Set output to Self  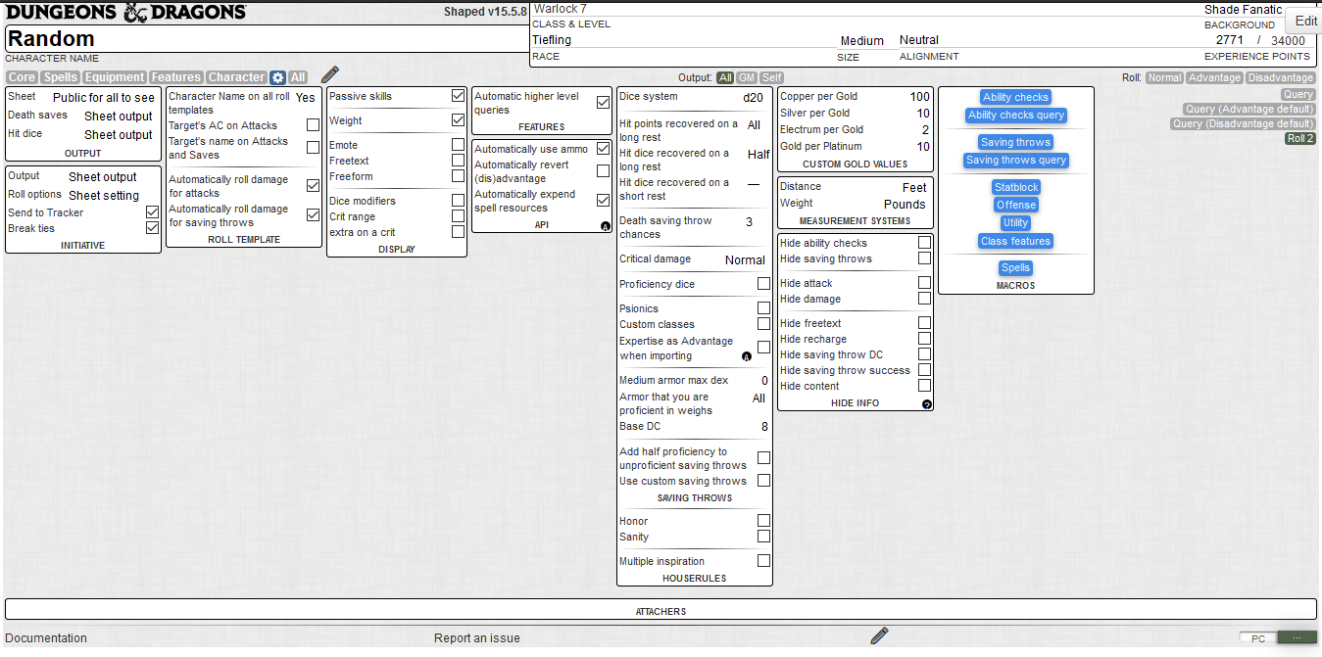coord(772,77)
